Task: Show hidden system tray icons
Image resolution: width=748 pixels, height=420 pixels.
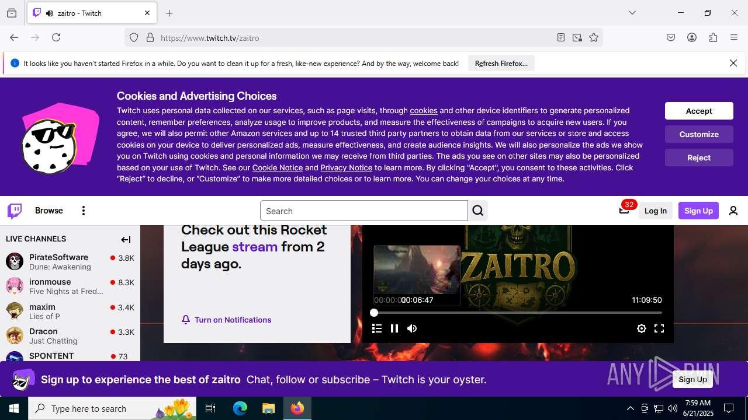Action: [x=630, y=408]
